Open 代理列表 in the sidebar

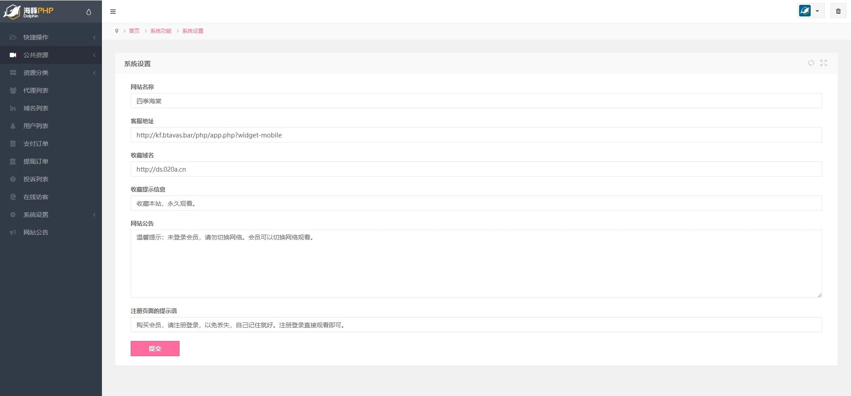pos(36,90)
